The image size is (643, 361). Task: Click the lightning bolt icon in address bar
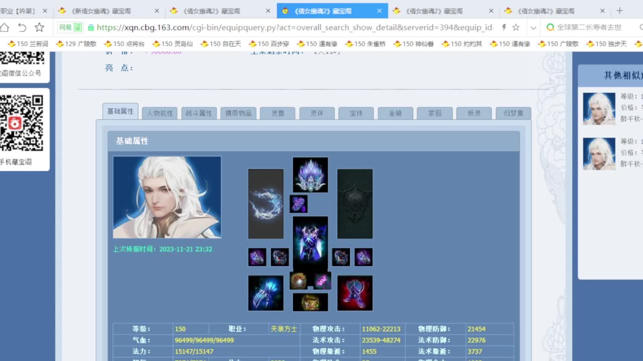click(x=504, y=28)
